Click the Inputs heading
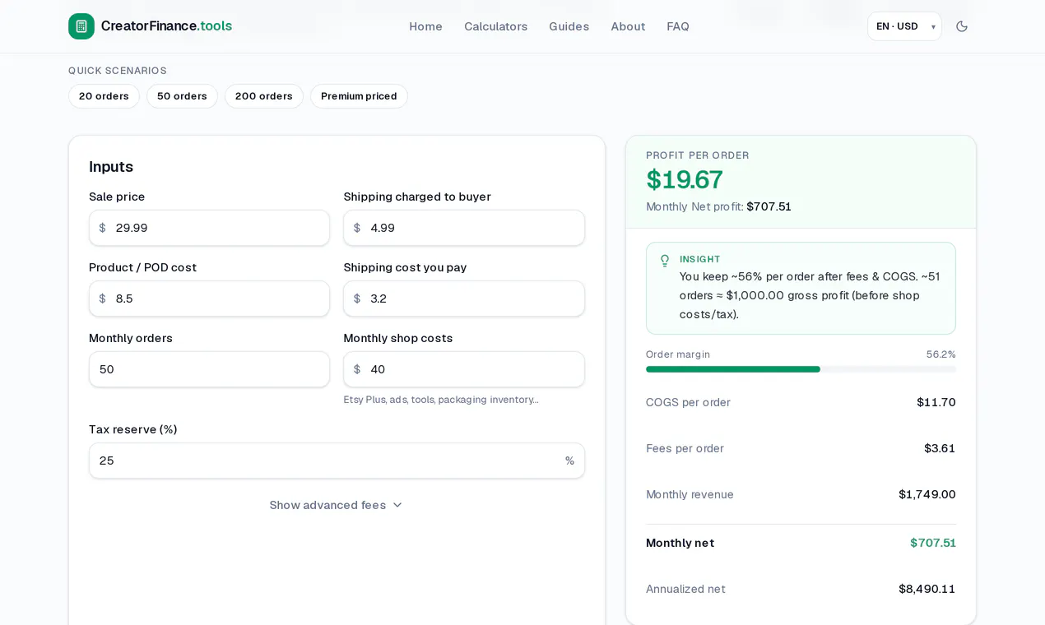Image resolution: width=1045 pixels, height=625 pixels. click(111, 167)
